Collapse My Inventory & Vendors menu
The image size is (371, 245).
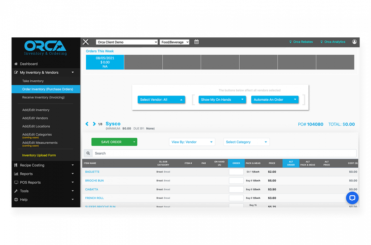tap(46, 73)
